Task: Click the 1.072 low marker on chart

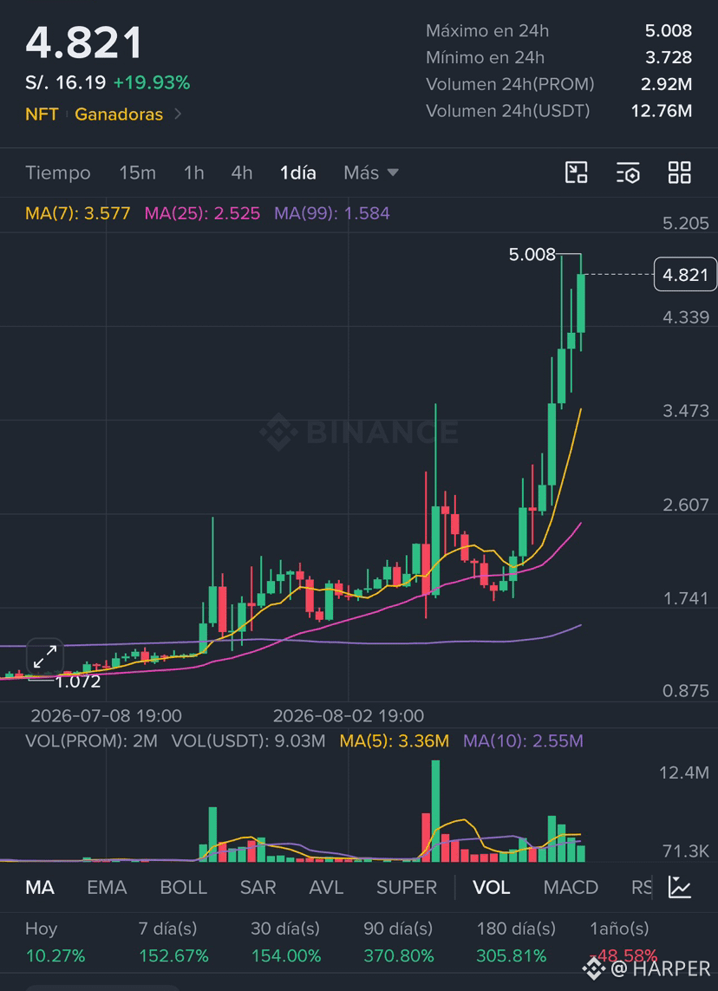Action: (x=78, y=681)
